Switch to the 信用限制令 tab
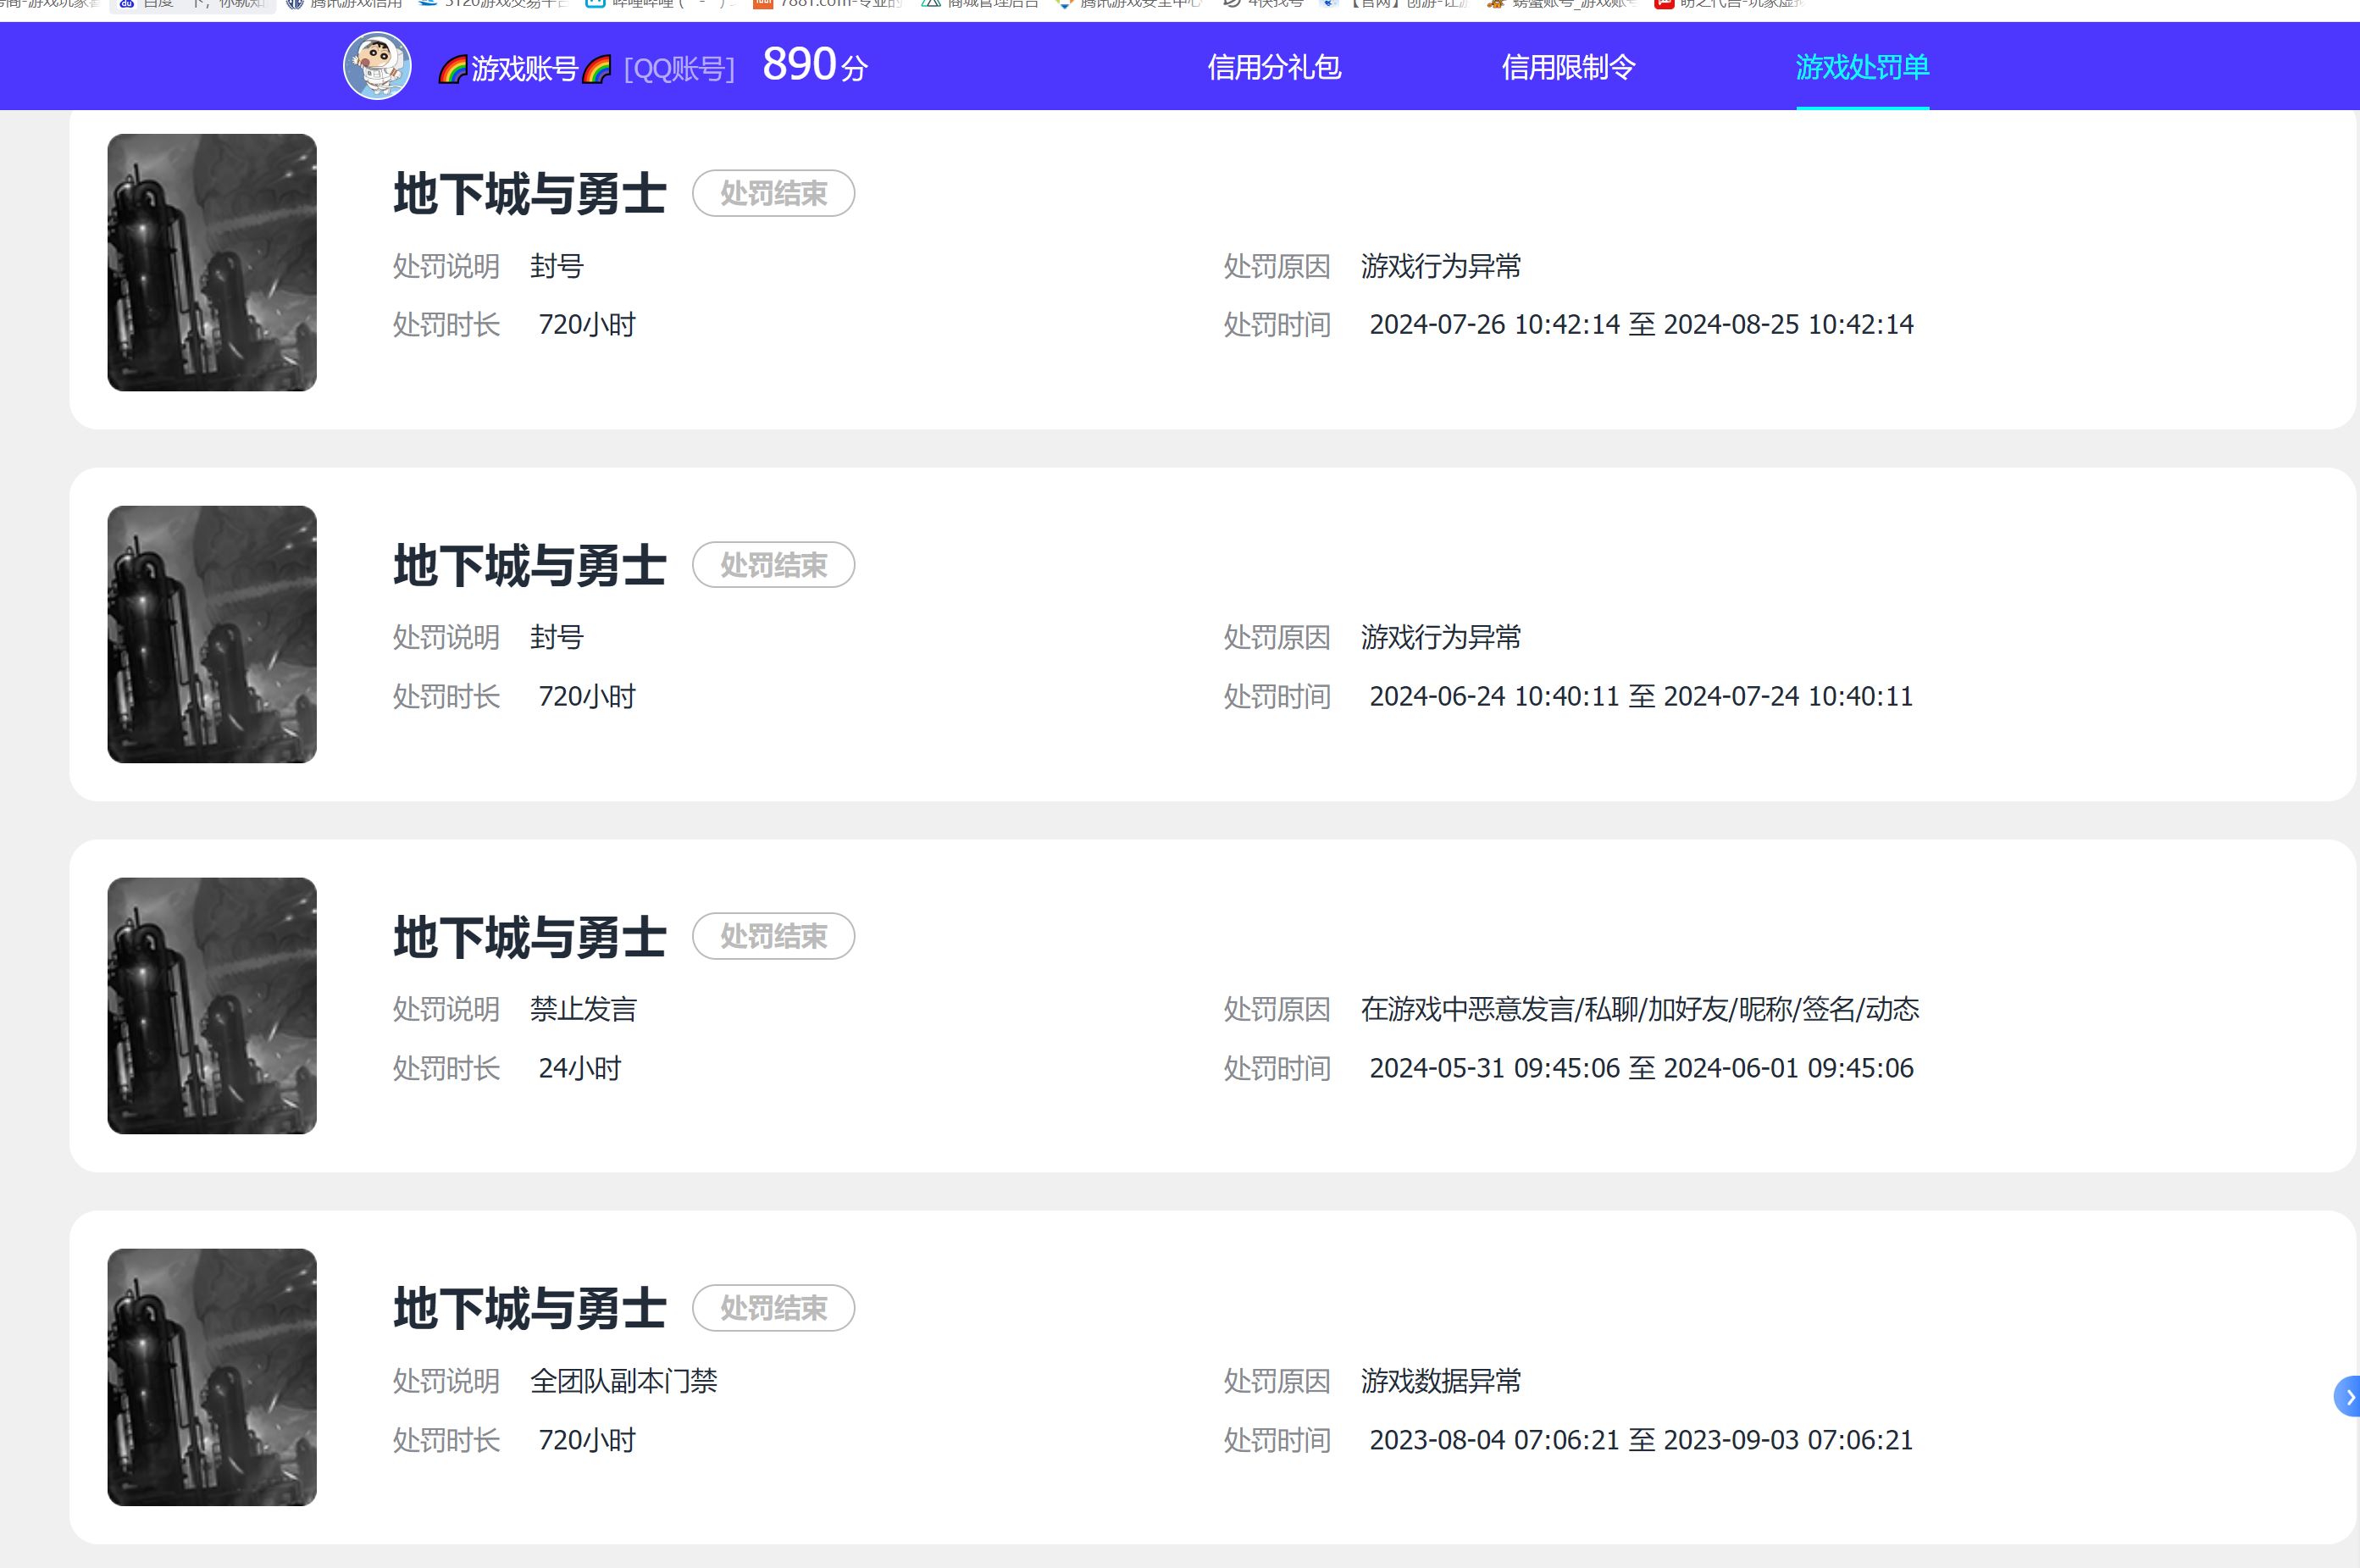Image resolution: width=2360 pixels, height=1568 pixels. point(1567,67)
